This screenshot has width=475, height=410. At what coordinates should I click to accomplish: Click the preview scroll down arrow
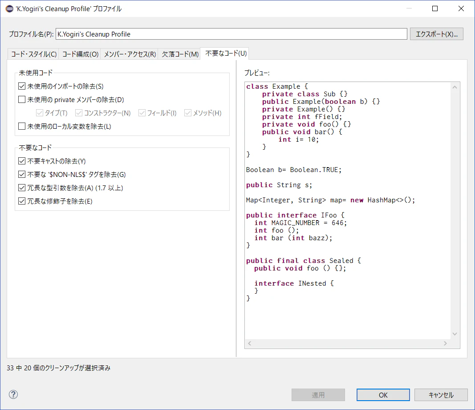click(455, 334)
